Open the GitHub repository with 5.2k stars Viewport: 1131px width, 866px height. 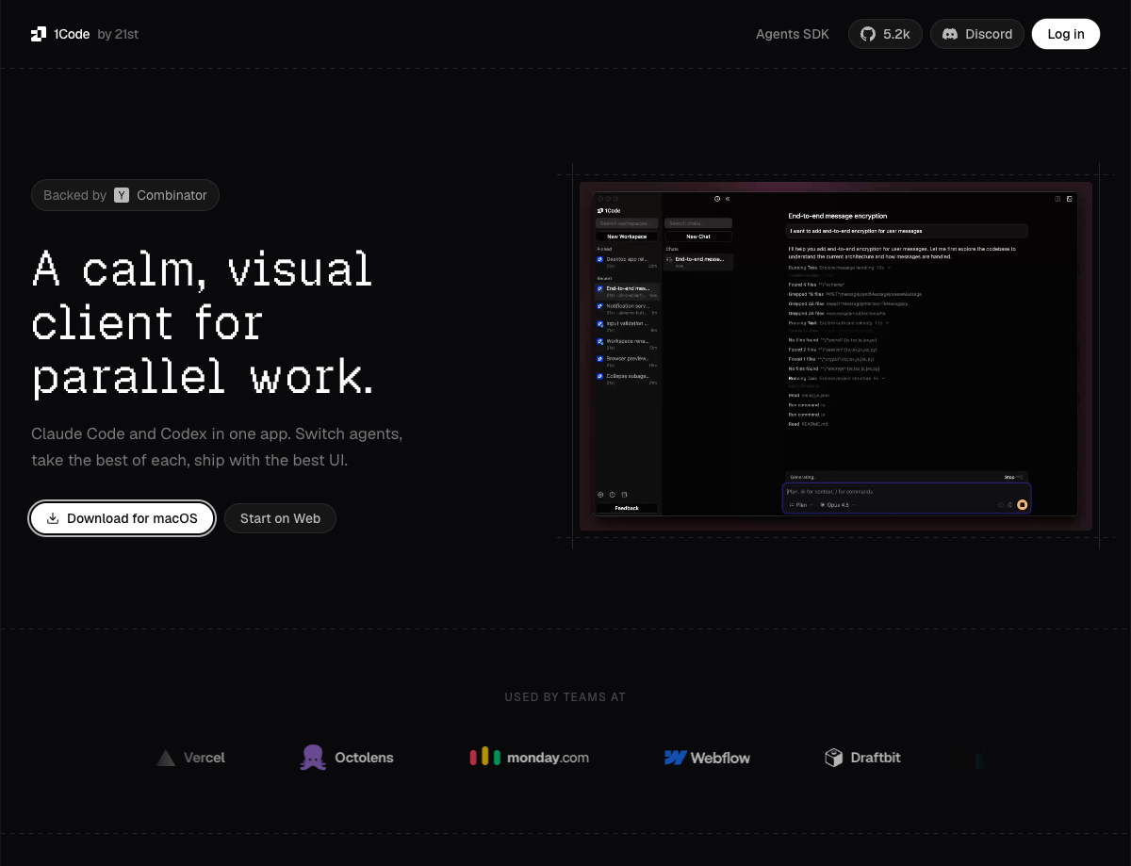pyautogui.click(x=885, y=34)
